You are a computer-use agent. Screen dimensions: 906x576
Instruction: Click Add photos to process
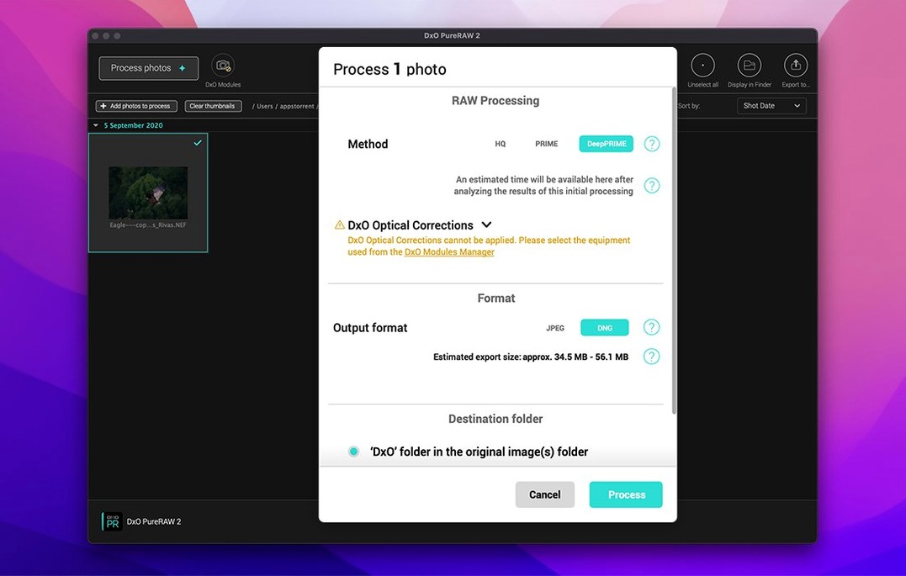click(136, 106)
